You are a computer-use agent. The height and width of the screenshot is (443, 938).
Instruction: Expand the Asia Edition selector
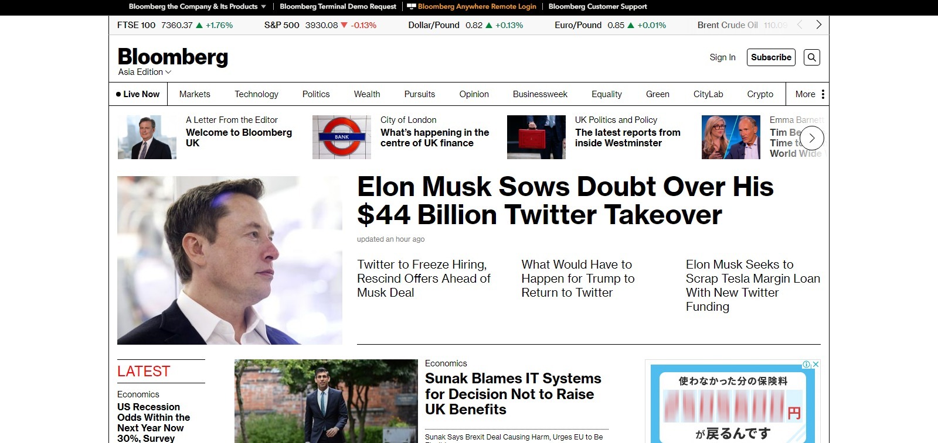tap(143, 72)
